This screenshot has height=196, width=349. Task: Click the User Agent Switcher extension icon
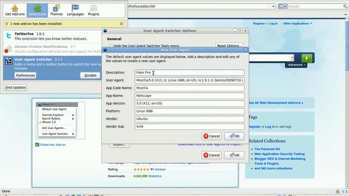coord(9,61)
